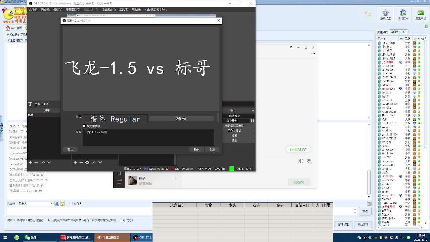
Task: Click the 默认 defaults button
Action: pos(70,150)
